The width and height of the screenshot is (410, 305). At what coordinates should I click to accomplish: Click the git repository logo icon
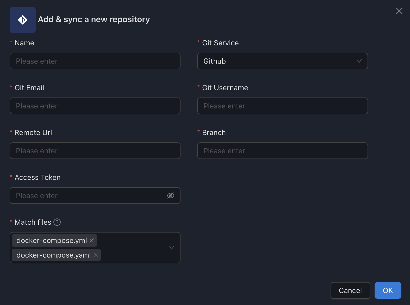[23, 20]
